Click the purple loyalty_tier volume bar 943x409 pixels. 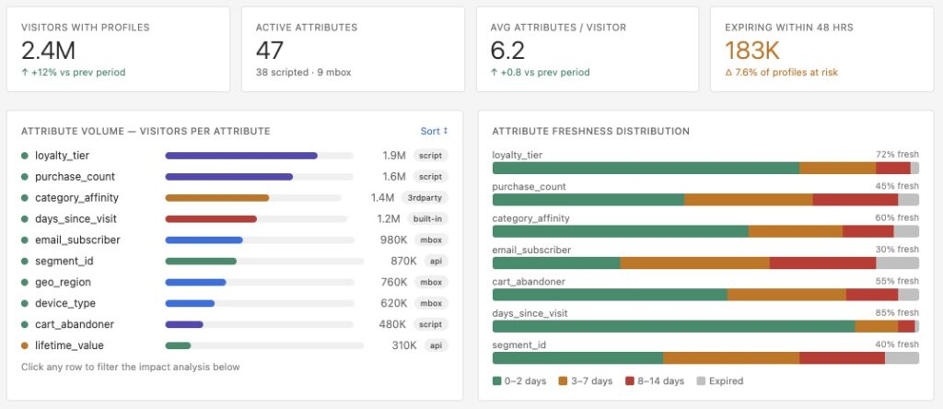pos(241,156)
